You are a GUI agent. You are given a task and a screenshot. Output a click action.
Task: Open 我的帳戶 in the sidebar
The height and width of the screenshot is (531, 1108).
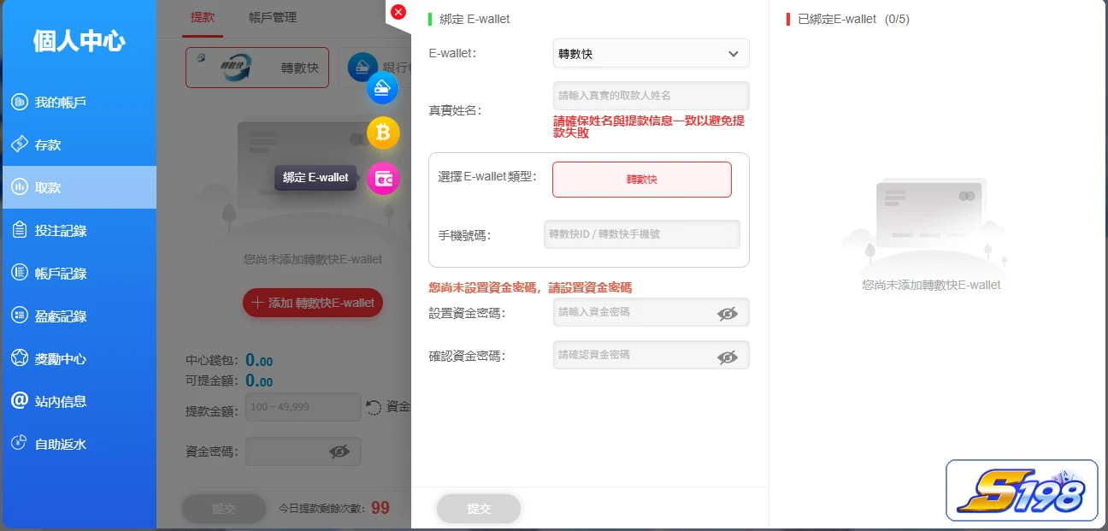click(x=79, y=102)
